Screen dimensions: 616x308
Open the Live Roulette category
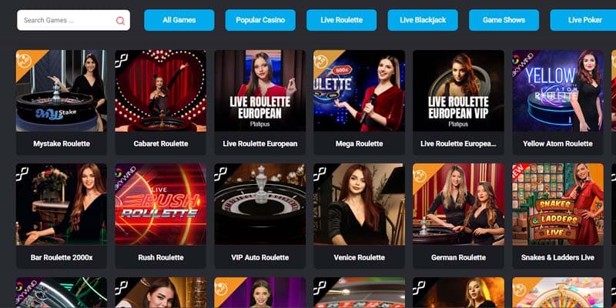click(x=341, y=20)
